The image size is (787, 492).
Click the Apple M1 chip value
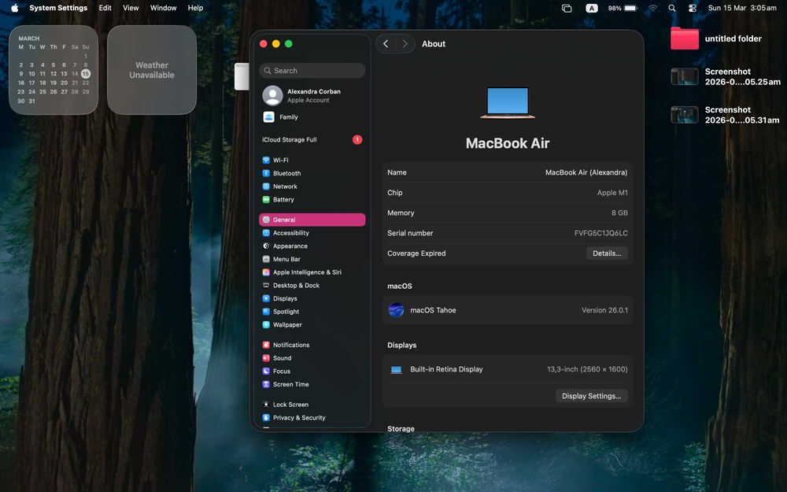click(x=612, y=193)
